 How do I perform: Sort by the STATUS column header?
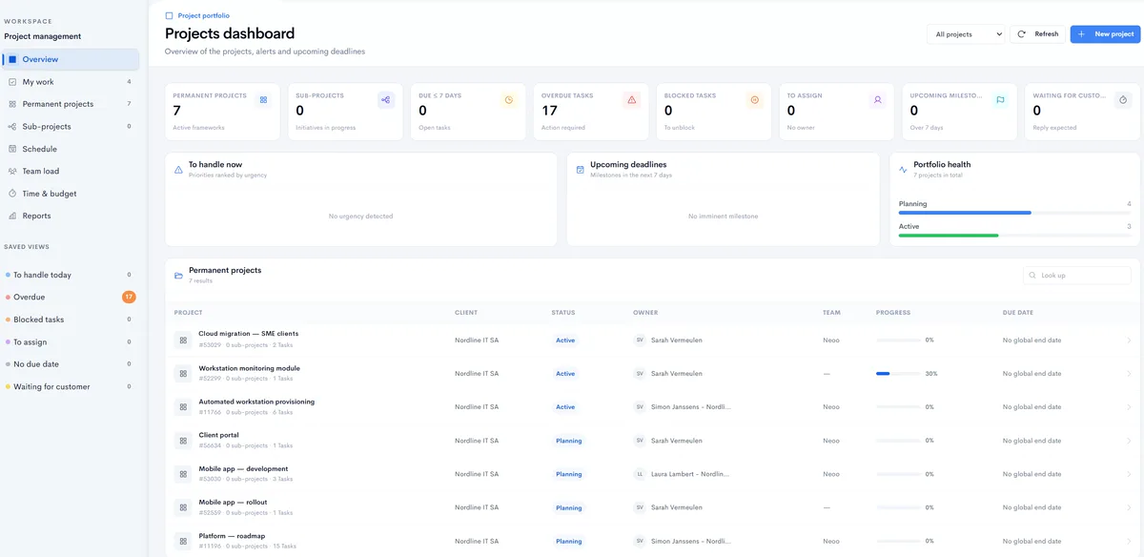(563, 313)
